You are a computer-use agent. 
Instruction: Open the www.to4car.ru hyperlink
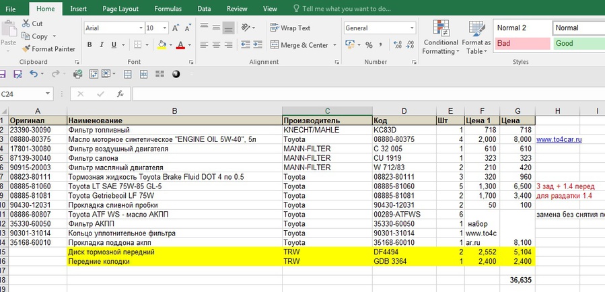tap(559, 140)
